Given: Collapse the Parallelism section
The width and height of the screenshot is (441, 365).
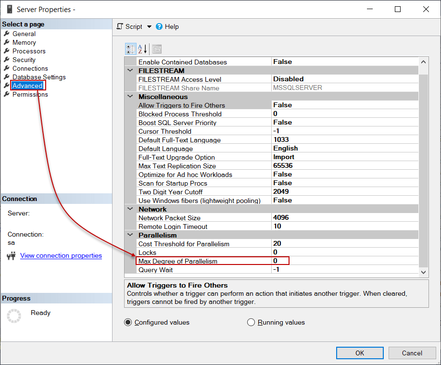Looking at the screenshot, I should (129, 235).
